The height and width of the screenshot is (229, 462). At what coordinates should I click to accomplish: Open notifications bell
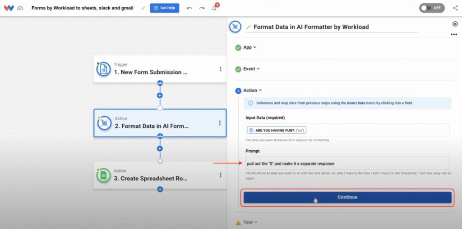coord(214,8)
